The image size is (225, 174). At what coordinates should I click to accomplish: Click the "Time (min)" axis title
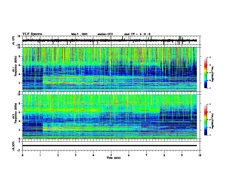tap(114, 158)
